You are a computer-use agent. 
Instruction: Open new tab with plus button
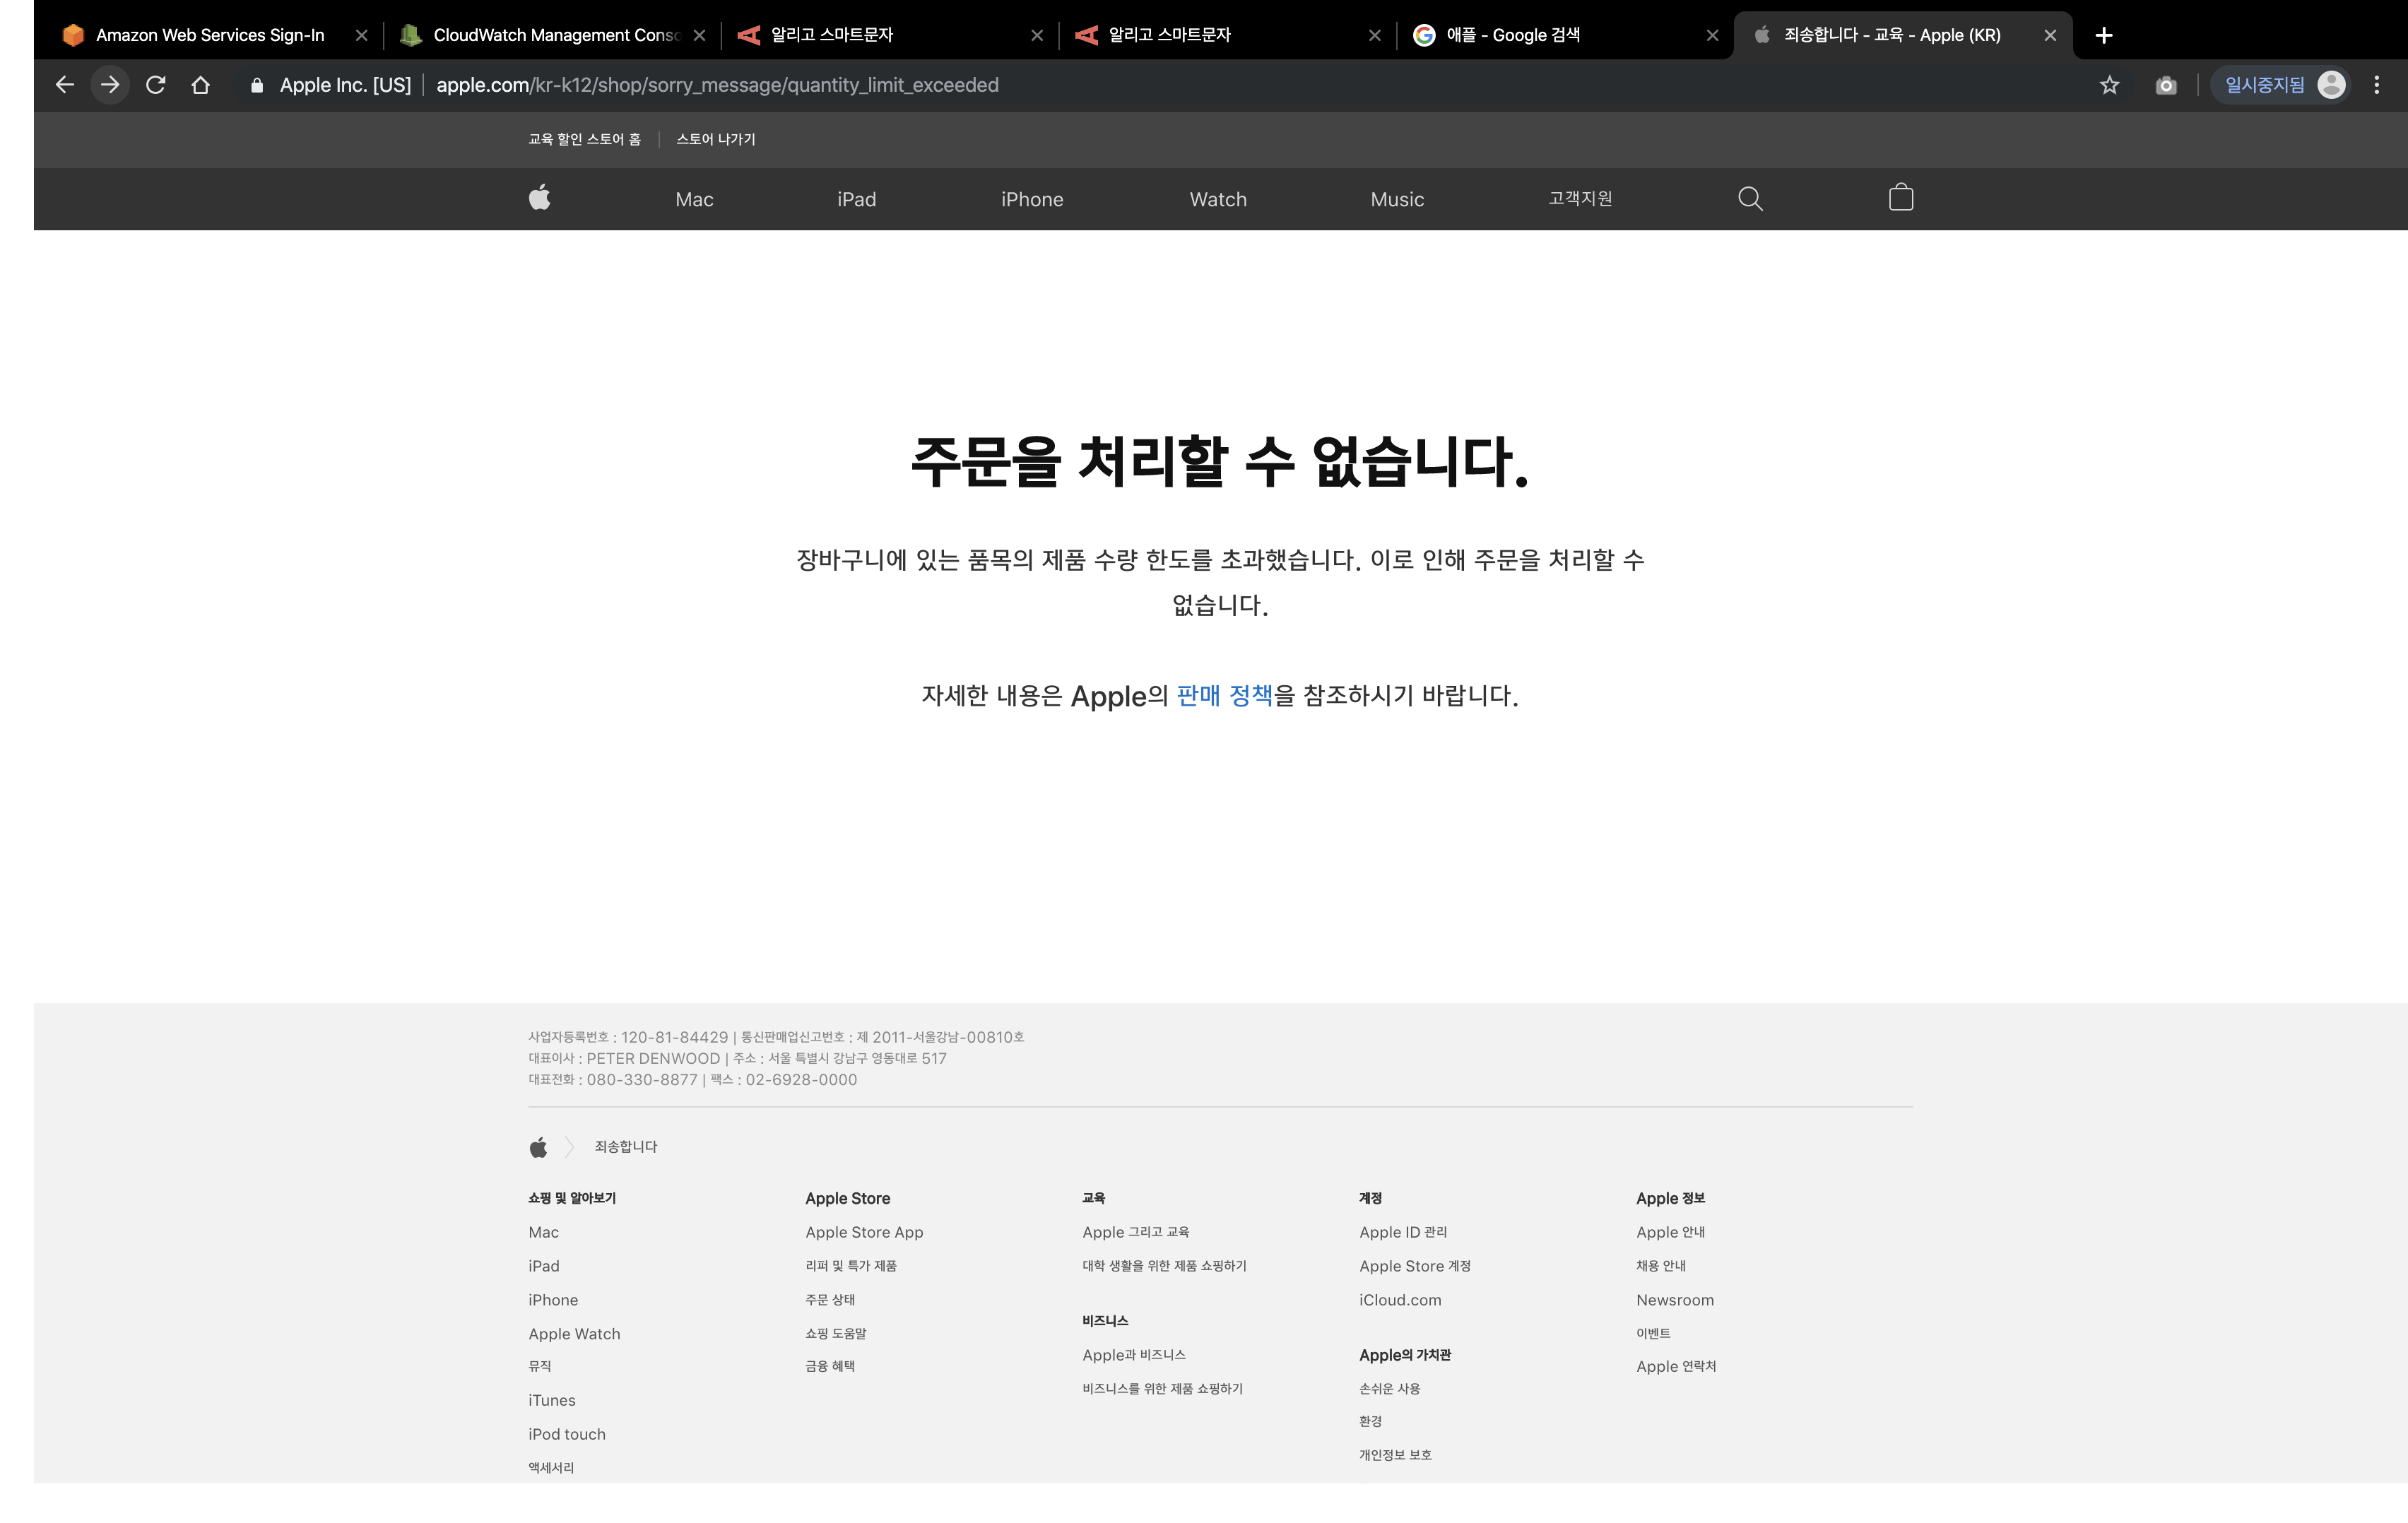point(2104,35)
